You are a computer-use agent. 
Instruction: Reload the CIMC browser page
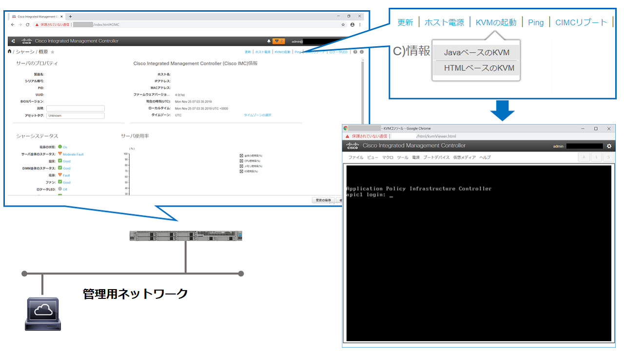tap(28, 24)
